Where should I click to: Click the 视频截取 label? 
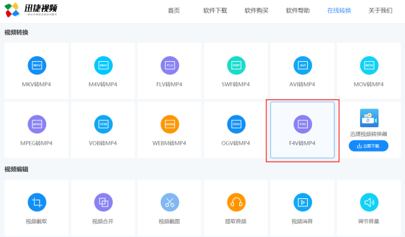click(x=36, y=221)
